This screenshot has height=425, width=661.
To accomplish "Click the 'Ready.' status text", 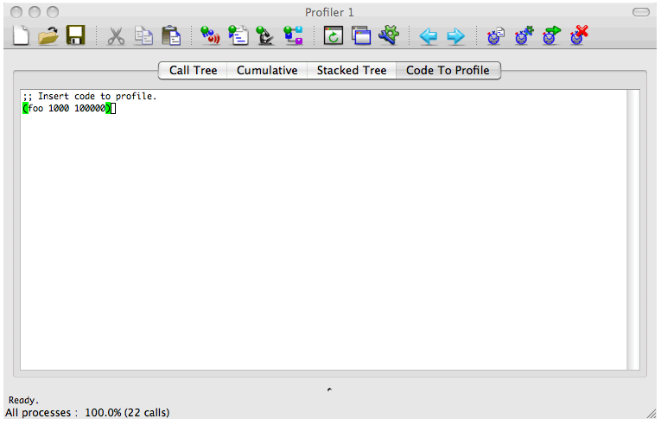I will 23,400.
